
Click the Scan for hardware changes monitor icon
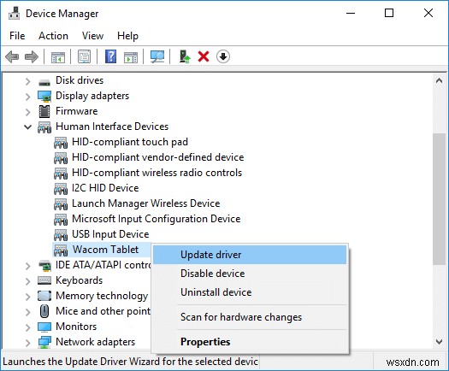[x=157, y=56]
